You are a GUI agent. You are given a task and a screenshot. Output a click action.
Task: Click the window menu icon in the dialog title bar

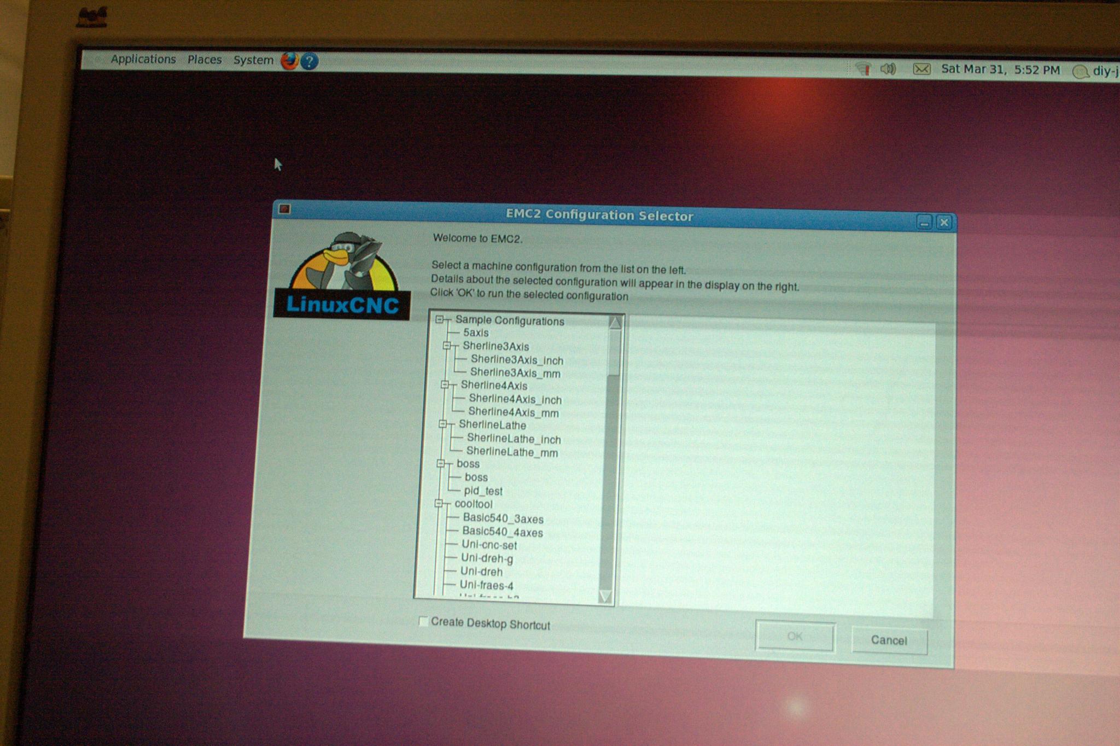click(x=284, y=209)
